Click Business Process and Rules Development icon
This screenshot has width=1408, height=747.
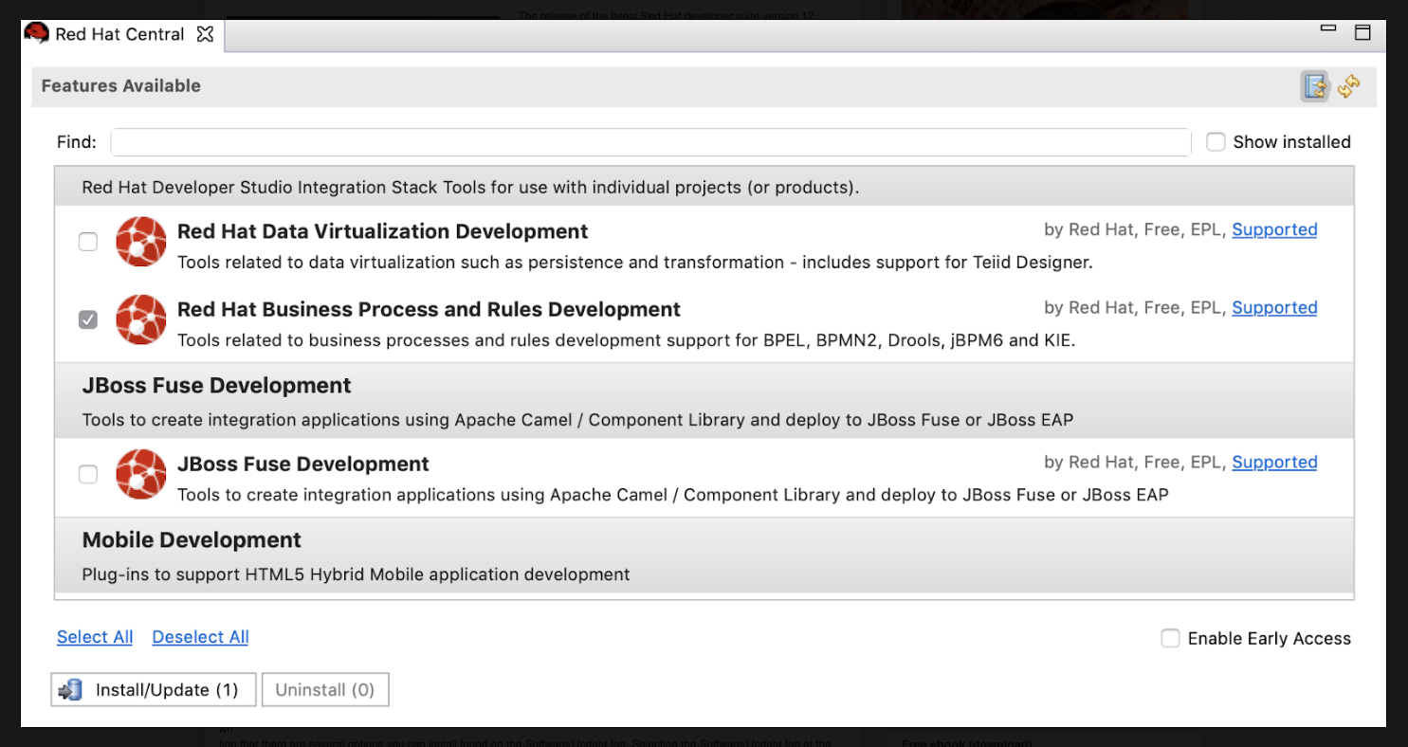coord(141,319)
